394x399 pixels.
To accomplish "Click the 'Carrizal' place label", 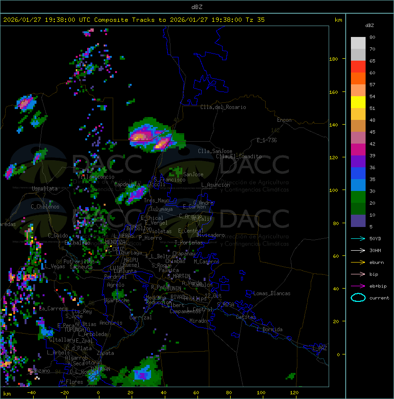I will point(141,317).
